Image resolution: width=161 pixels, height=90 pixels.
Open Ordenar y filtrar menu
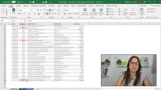coord(126,12)
